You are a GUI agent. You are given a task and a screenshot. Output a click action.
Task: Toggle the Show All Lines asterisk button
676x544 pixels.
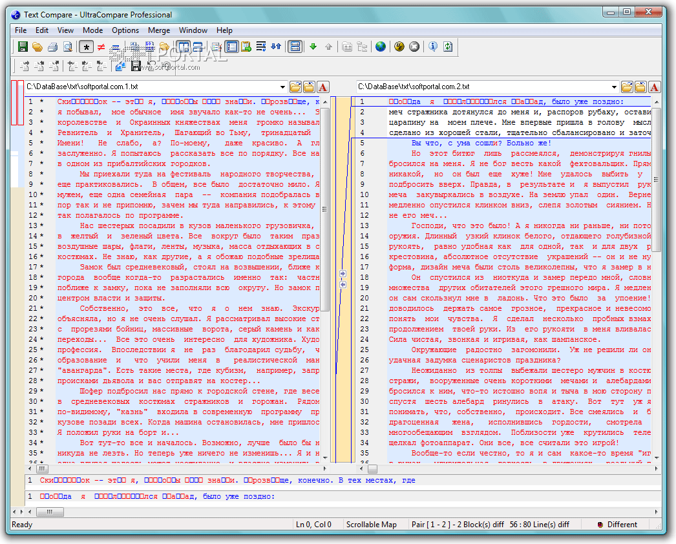click(86, 47)
